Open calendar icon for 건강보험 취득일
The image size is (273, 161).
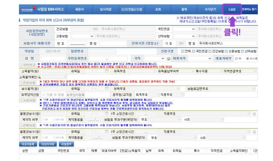click(x=107, y=89)
